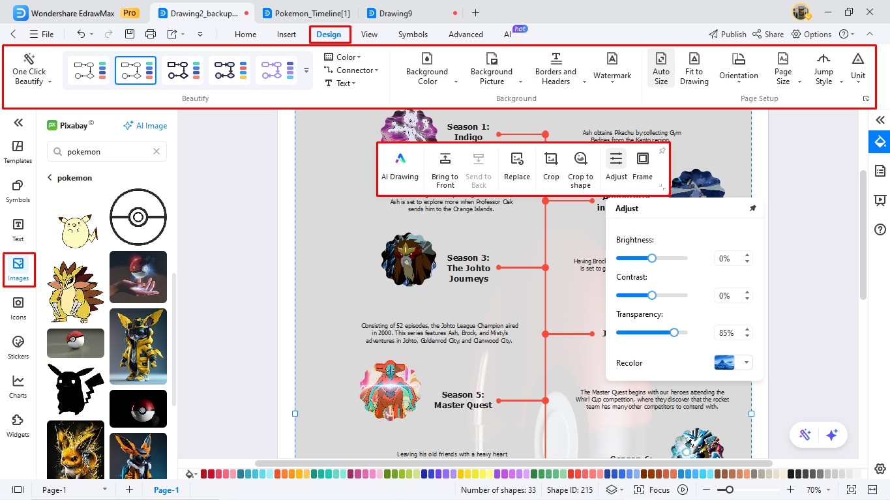This screenshot has width=890, height=500.
Task: Select Borders and Headers
Action: [x=556, y=70]
